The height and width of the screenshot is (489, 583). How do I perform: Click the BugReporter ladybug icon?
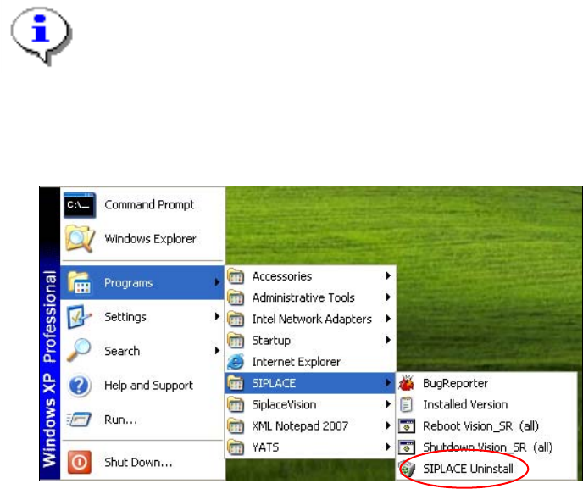coord(407,383)
